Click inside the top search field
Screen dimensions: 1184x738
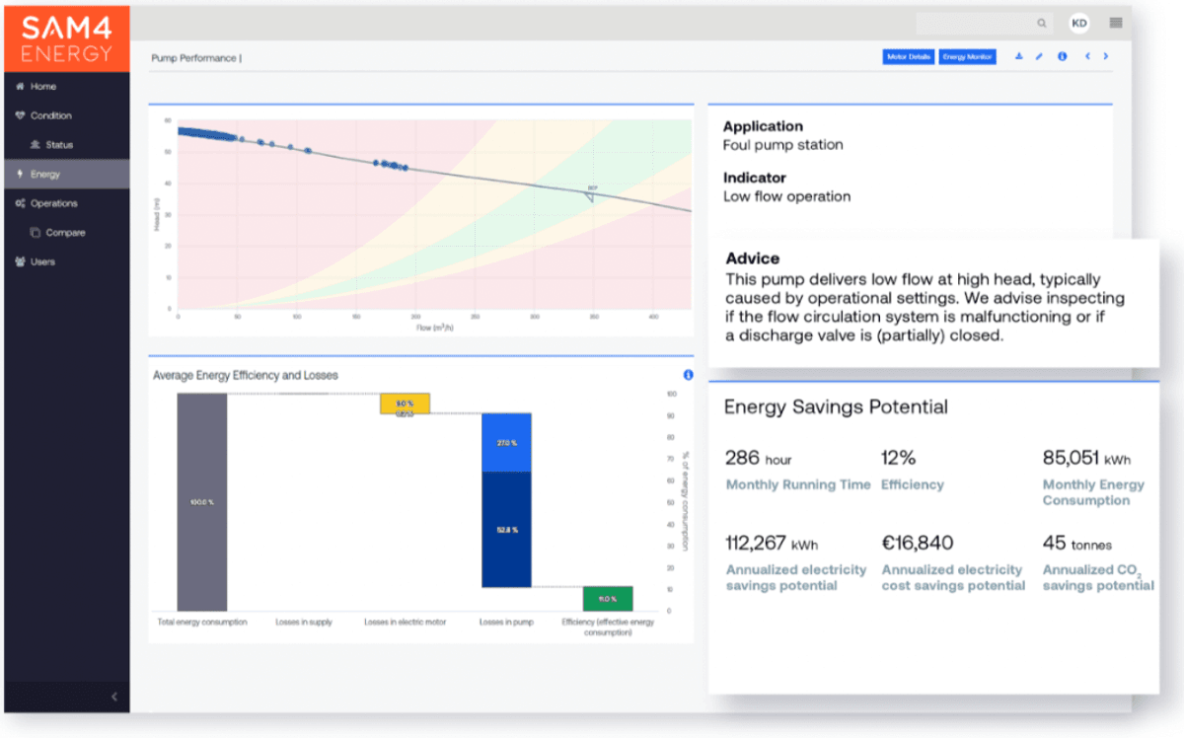984,23
